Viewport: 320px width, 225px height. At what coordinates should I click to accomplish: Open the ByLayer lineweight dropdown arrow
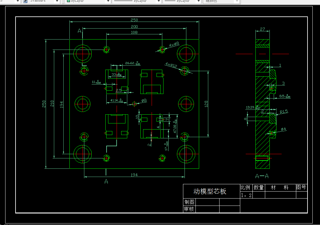(199, 1)
